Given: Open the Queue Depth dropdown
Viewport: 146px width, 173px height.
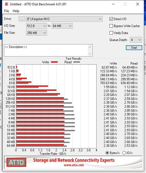Looking at the screenshot, I should click(136, 40).
